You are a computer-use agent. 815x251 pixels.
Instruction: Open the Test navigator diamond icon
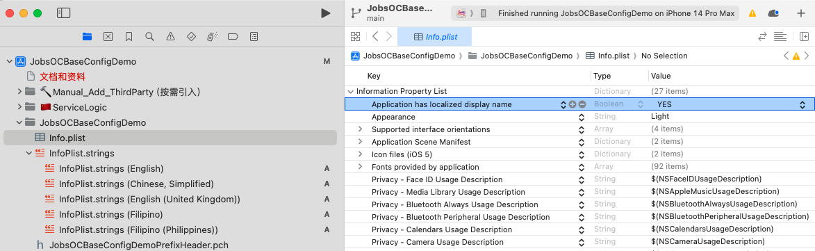pos(191,36)
